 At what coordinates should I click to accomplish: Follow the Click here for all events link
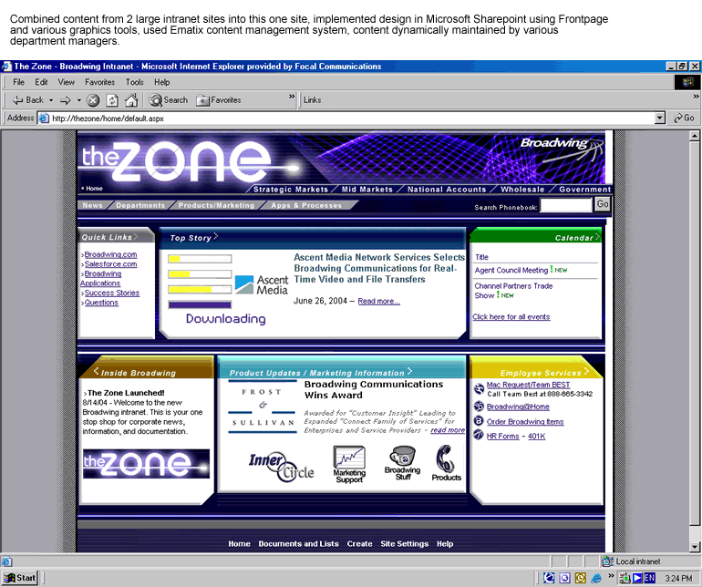click(x=511, y=317)
